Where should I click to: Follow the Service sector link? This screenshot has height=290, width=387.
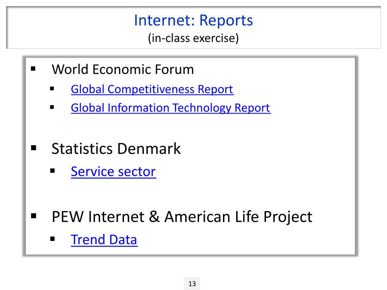(x=113, y=171)
